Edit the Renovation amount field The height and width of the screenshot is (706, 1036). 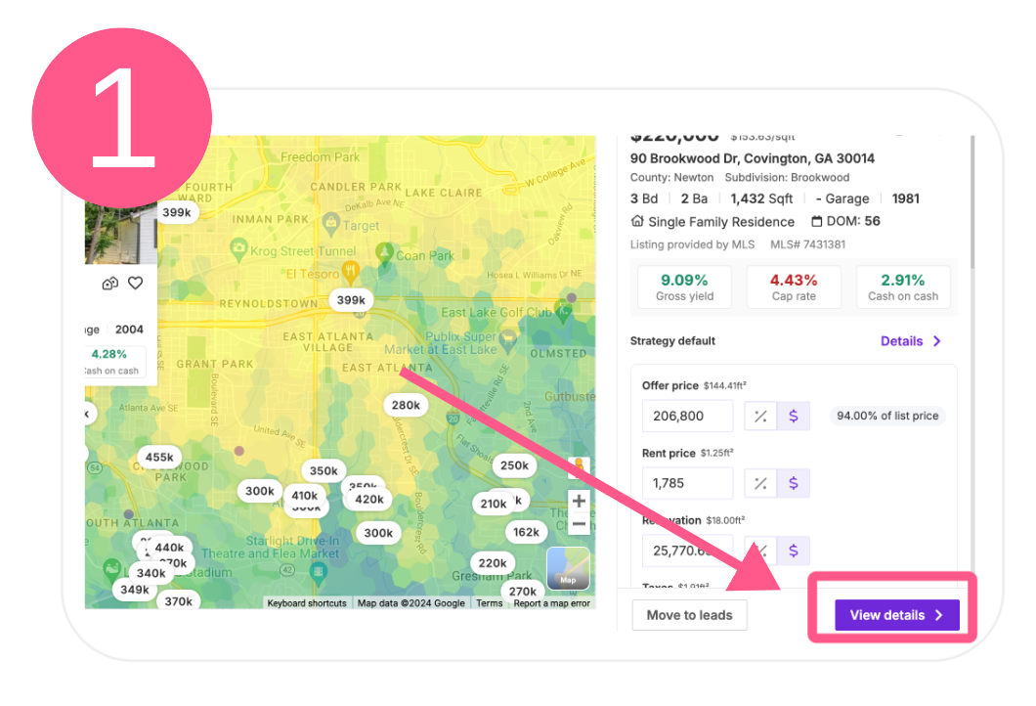687,551
